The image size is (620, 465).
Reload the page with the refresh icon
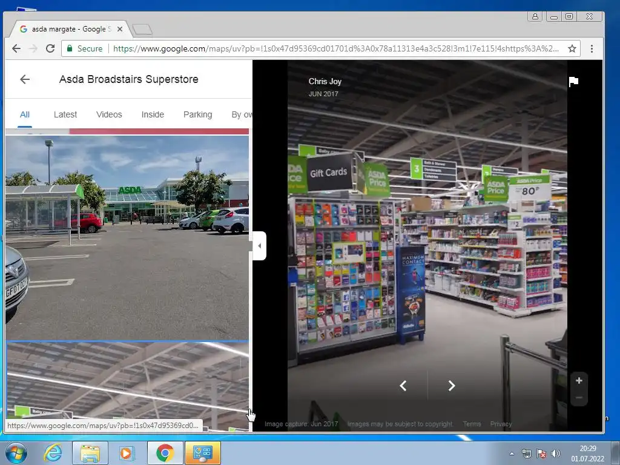[x=50, y=48]
